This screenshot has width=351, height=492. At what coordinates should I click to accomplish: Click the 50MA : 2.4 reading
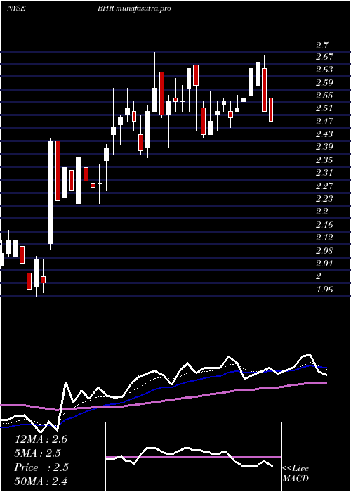point(41,481)
